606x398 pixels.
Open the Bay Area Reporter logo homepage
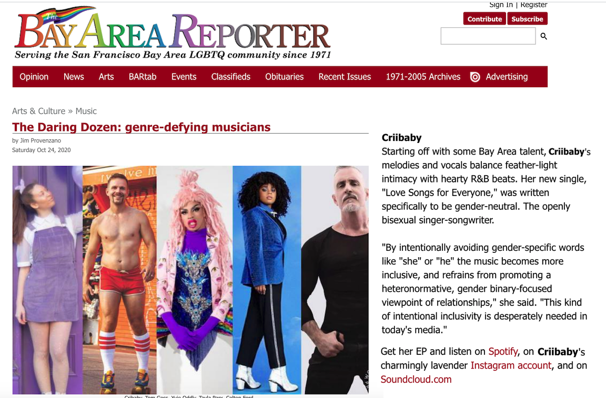[x=173, y=33]
